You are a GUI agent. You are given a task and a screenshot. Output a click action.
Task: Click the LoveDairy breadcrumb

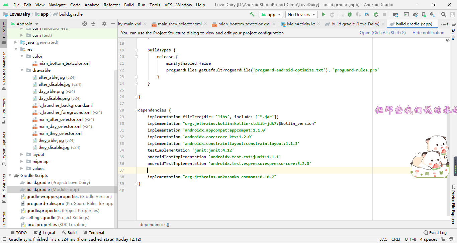17,14
